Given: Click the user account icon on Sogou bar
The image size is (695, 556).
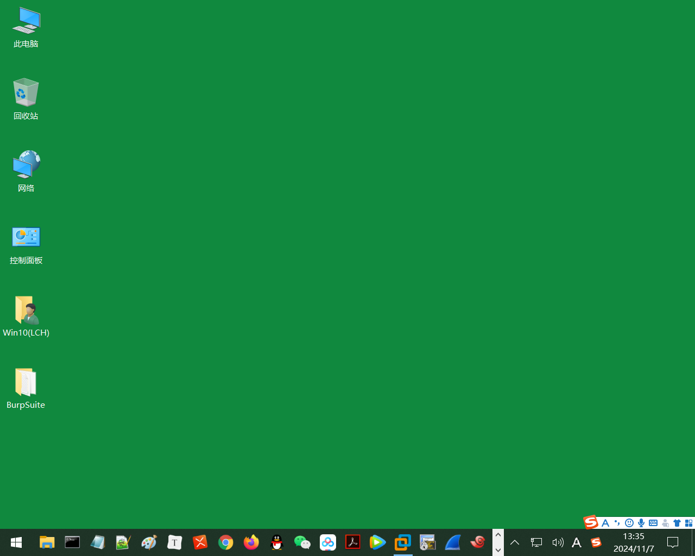Looking at the screenshot, I should click(665, 523).
